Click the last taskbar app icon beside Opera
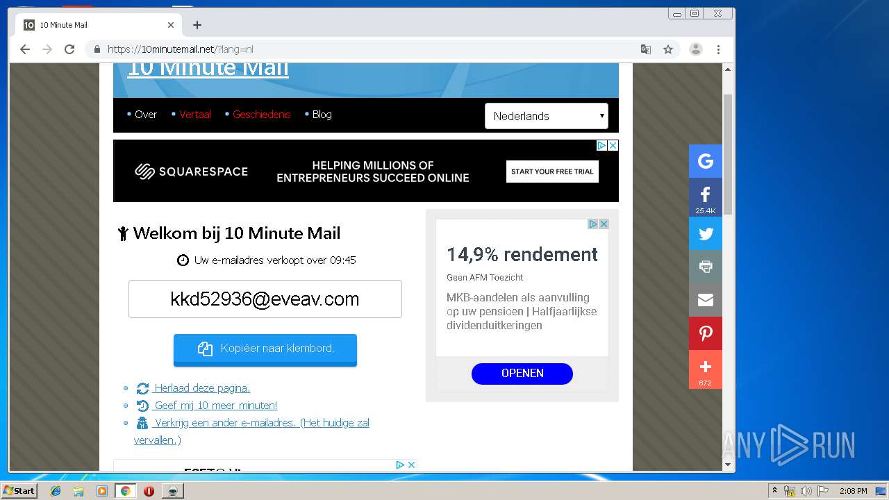The height and width of the screenshot is (500, 889). pos(172,491)
